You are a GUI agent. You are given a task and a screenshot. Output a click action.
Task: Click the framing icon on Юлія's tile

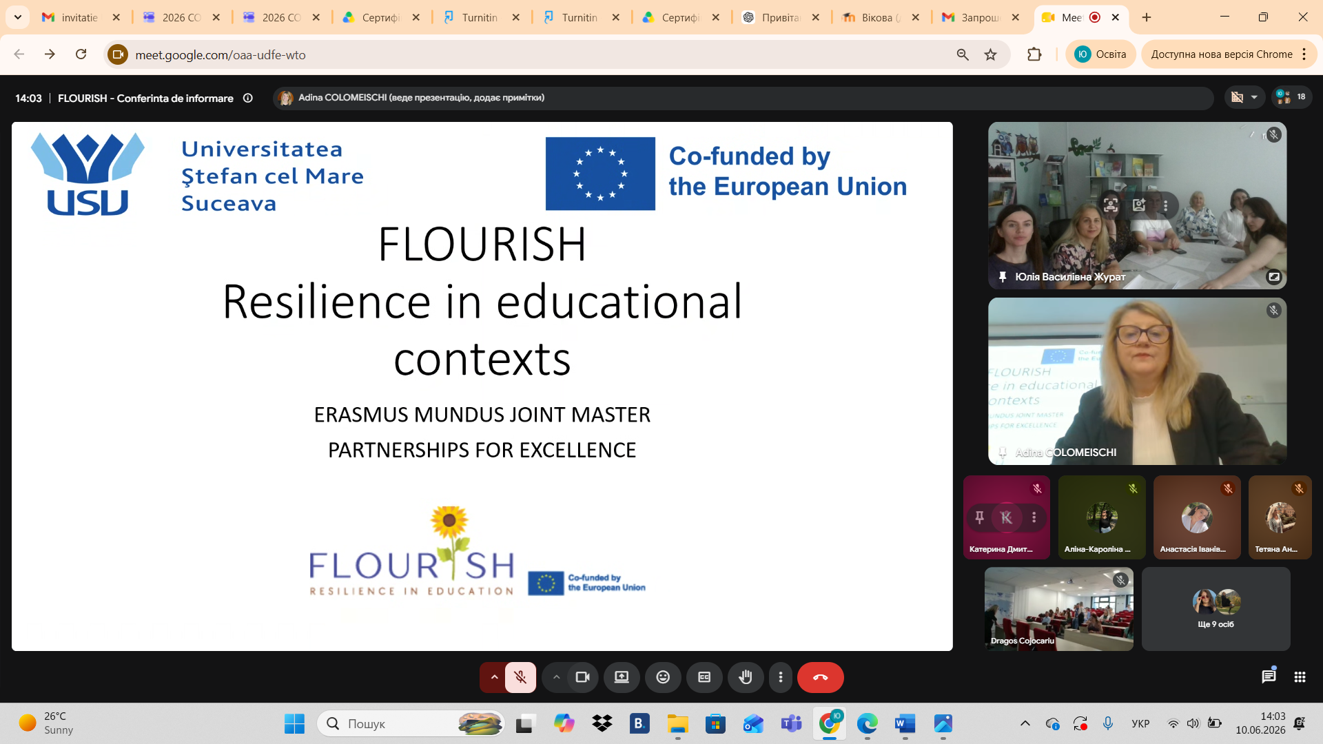tap(1111, 205)
